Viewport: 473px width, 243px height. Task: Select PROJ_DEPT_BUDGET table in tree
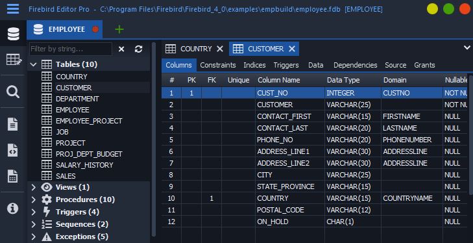click(89, 154)
